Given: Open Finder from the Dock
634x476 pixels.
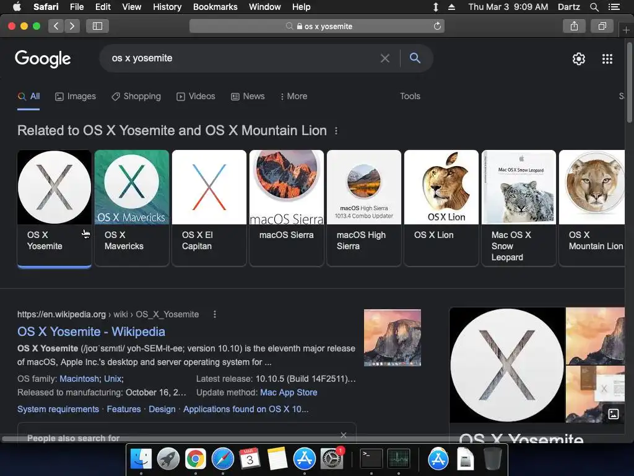Looking at the screenshot, I should pos(141,459).
